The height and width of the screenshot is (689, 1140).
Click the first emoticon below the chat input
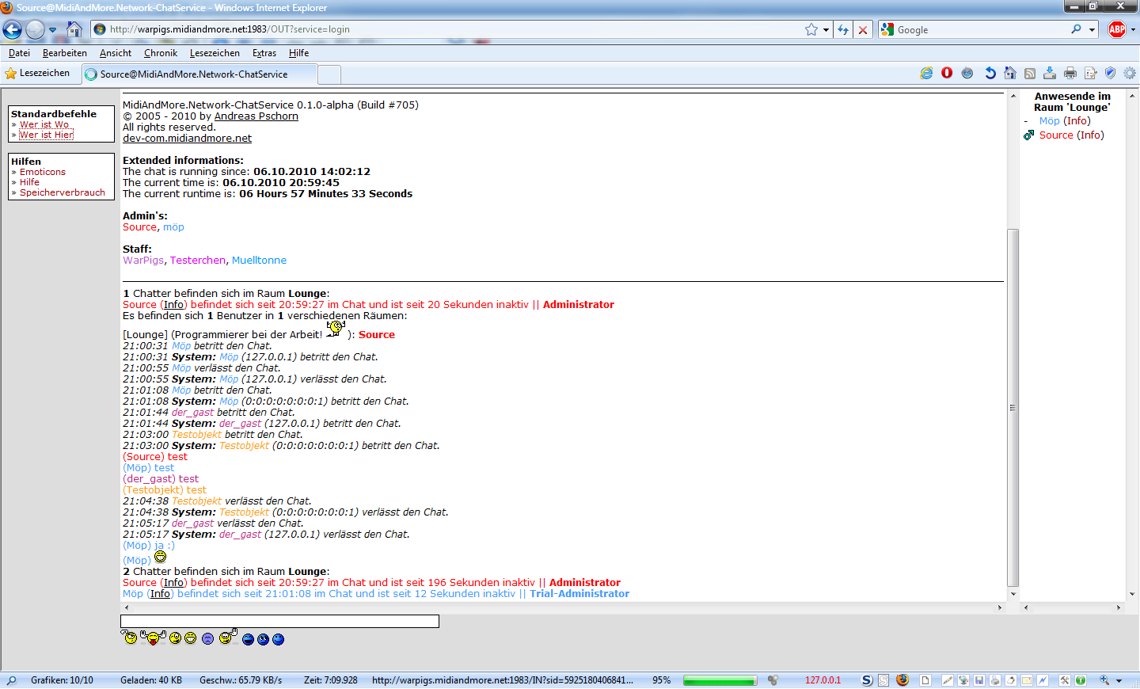click(129, 638)
